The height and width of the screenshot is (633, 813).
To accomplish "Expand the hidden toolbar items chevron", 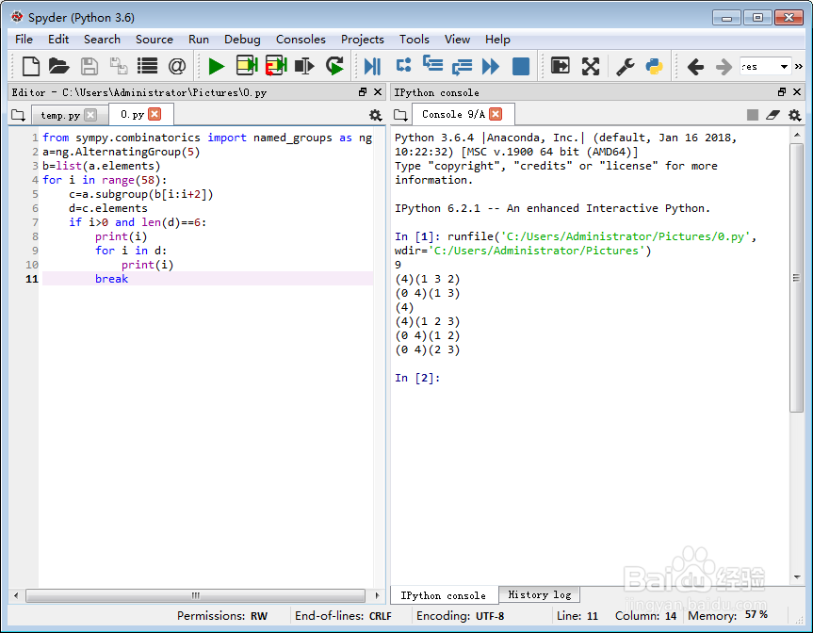I will tap(799, 66).
